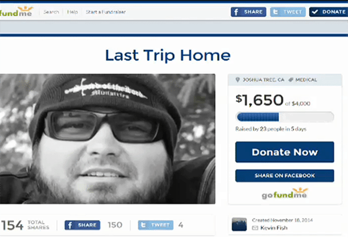Click the GoFundMe logo in header
Image resolution: width=348 pixels, height=238 pixels.
16,12
